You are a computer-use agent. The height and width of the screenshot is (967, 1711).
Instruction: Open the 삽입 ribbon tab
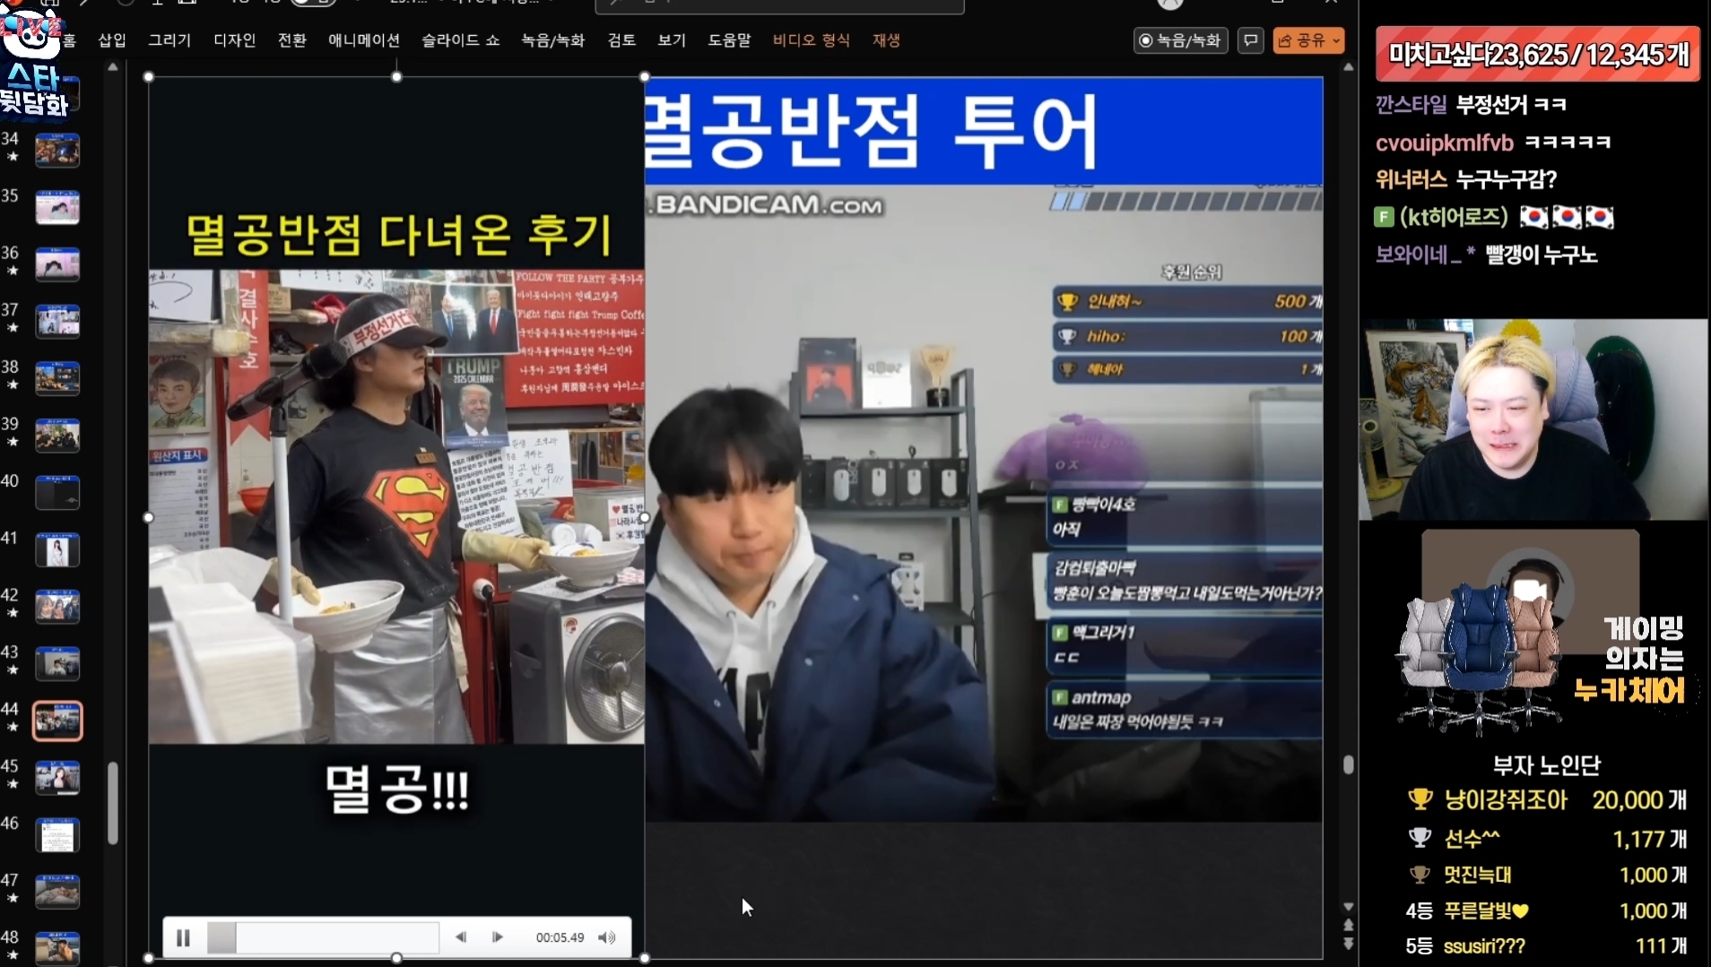pos(112,40)
